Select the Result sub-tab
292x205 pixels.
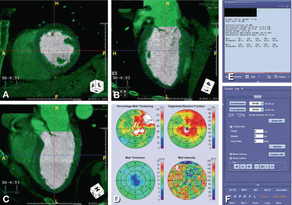258,96
